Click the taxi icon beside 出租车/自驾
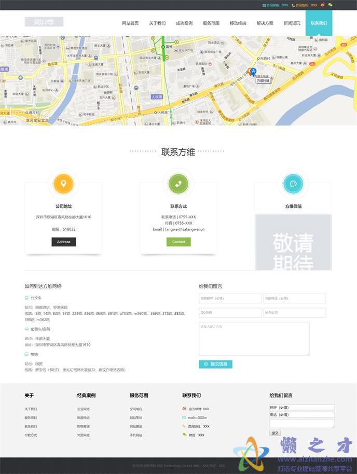The width and height of the screenshot is (357, 474). pos(26,329)
